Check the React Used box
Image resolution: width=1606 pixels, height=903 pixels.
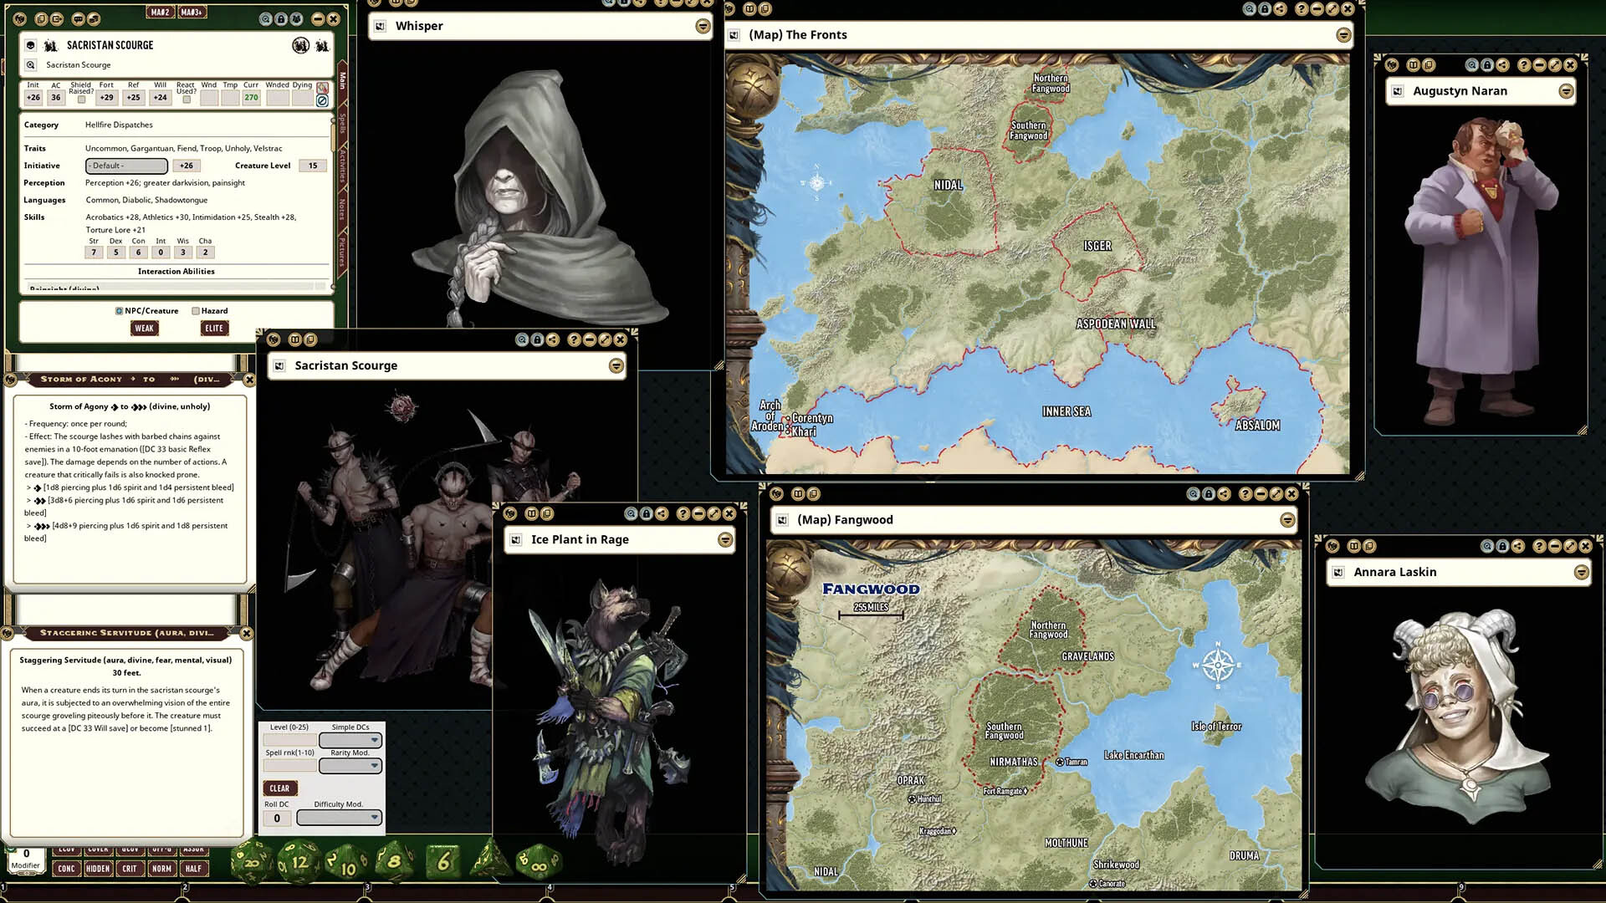point(187,99)
